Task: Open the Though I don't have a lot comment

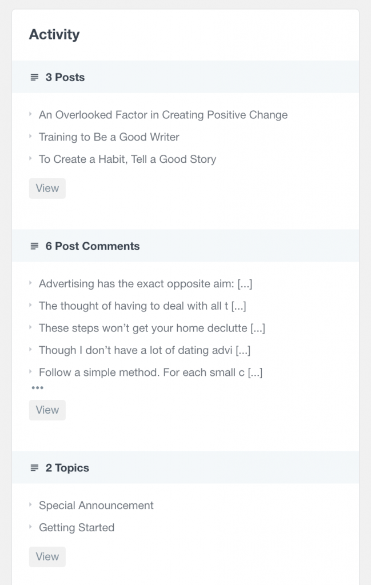Action: 146,350
